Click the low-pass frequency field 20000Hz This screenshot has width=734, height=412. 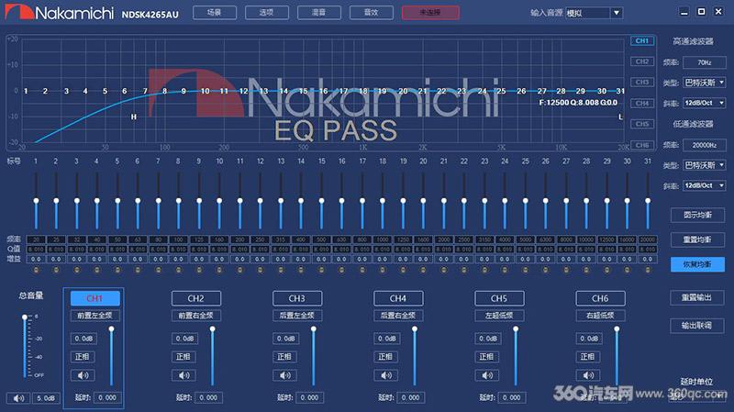pos(705,145)
